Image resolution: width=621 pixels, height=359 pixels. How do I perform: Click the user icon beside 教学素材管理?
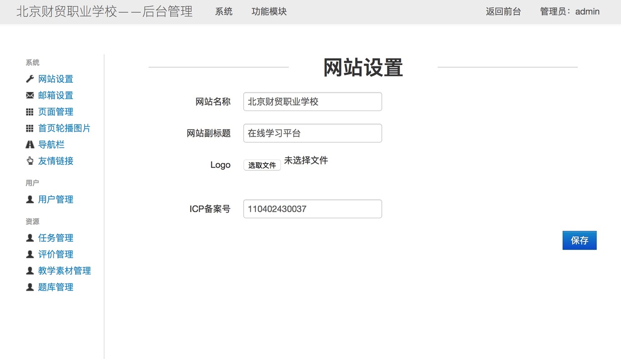coord(30,271)
